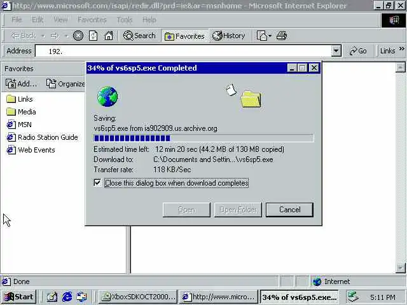Click the Internet zone globe icon in status bar
The height and width of the screenshot is (305, 407).
click(x=317, y=281)
